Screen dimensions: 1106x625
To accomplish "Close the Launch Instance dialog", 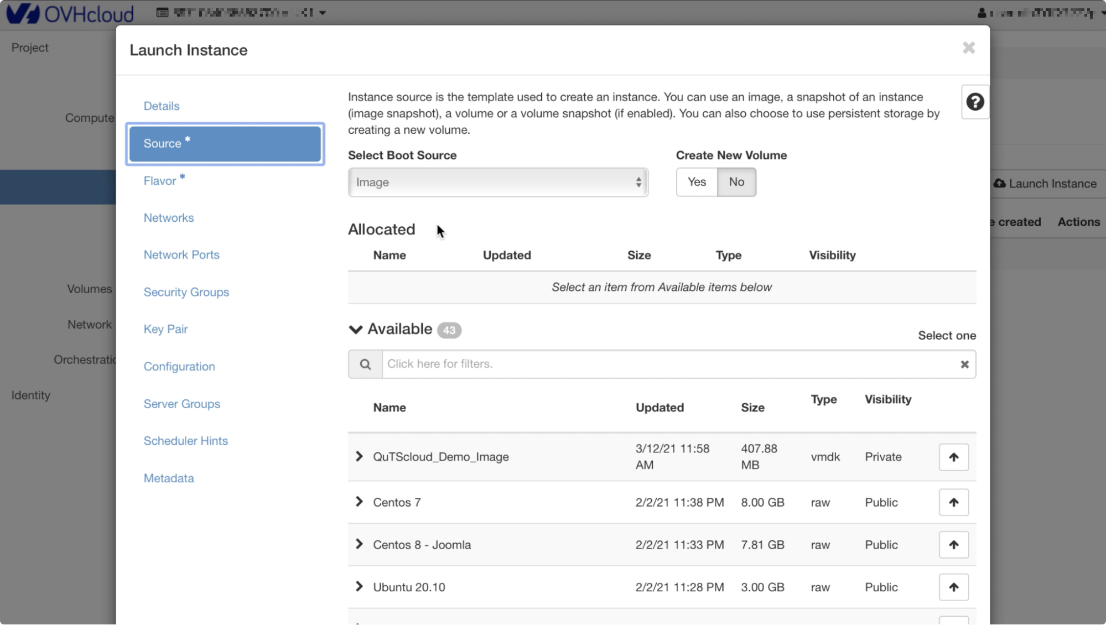I will tap(968, 48).
